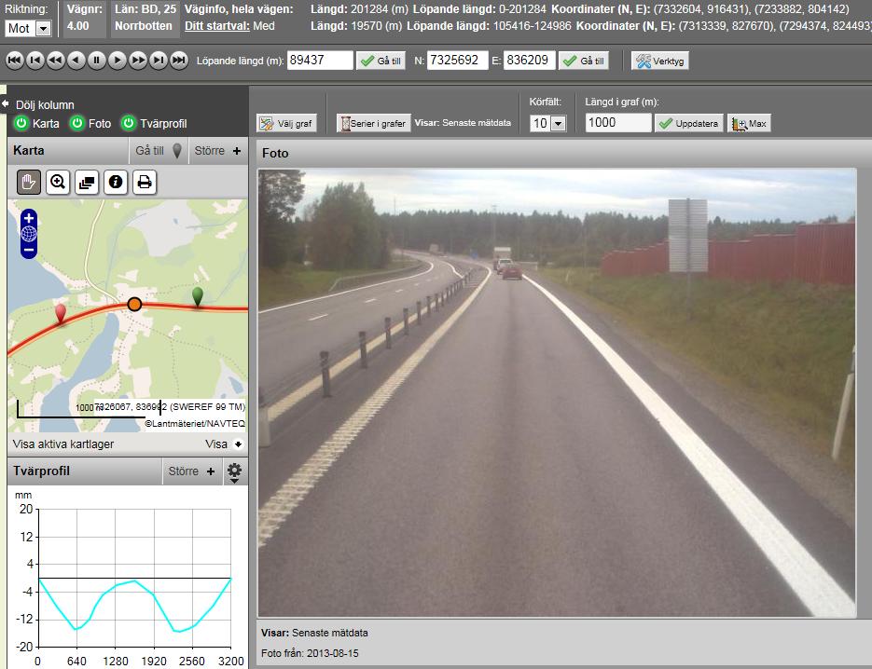Open the Ditt startval link

[217, 26]
